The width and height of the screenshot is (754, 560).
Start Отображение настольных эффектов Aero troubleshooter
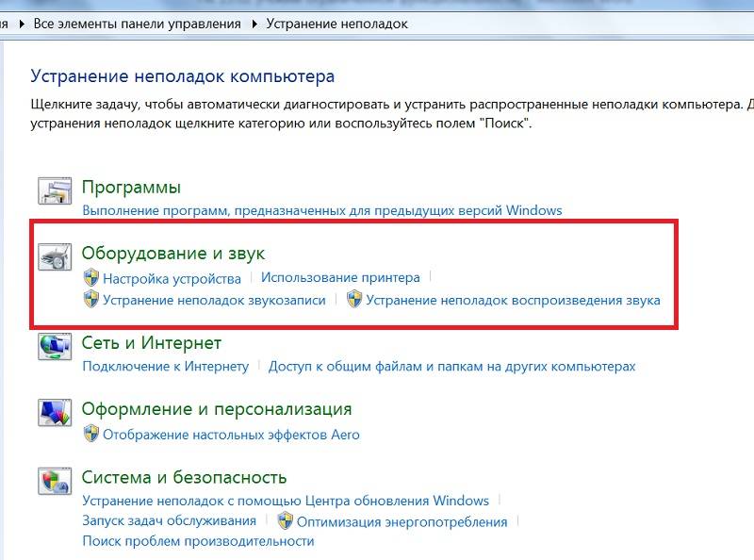coord(231,435)
